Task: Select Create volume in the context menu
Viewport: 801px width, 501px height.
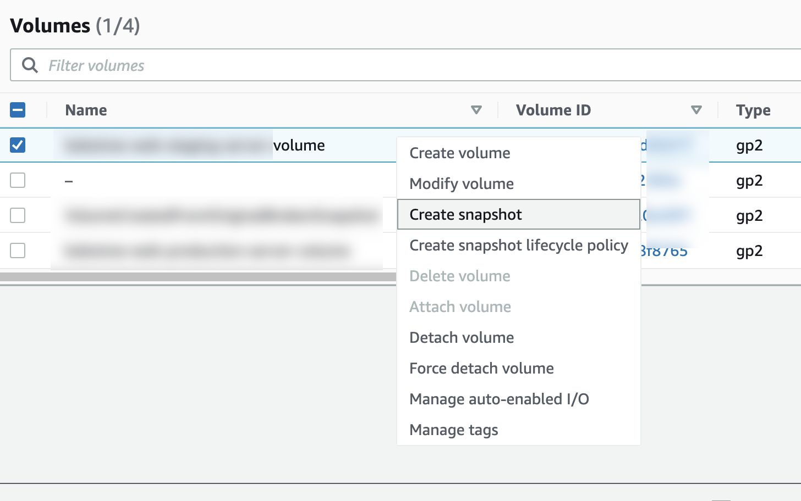Action: (459, 153)
